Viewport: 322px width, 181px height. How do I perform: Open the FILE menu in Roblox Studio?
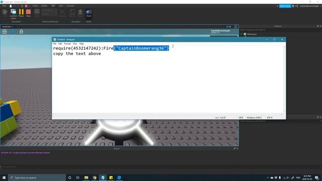coord(4,6)
